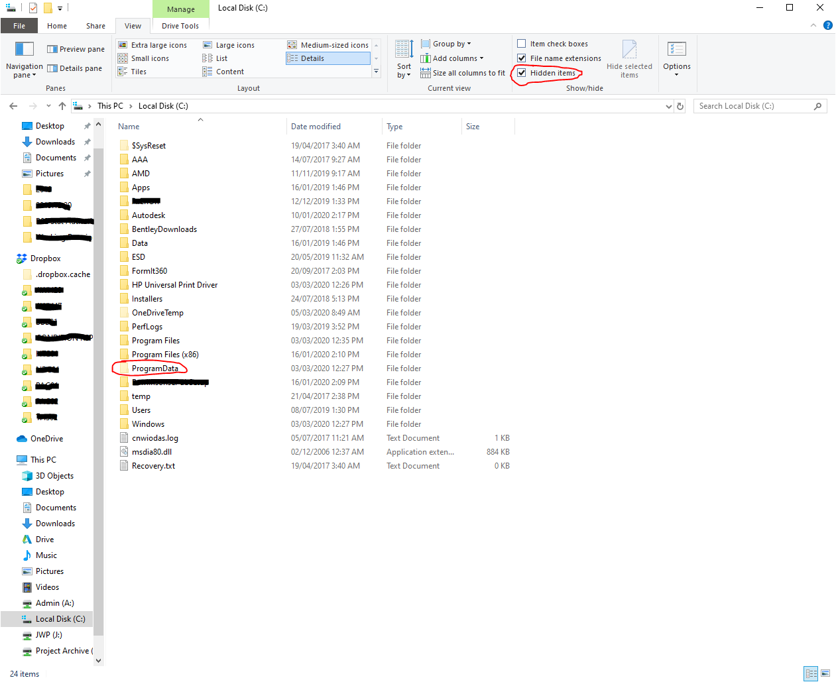Switch to large thumbnails status bar icon
836x682 pixels.
point(825,674)
